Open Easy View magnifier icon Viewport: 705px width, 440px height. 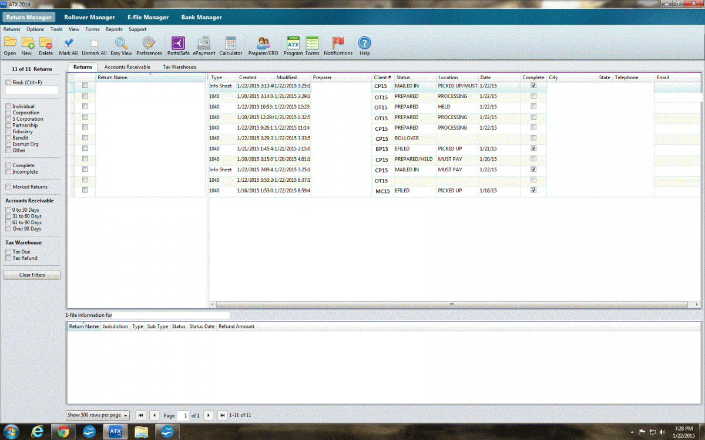121,42
